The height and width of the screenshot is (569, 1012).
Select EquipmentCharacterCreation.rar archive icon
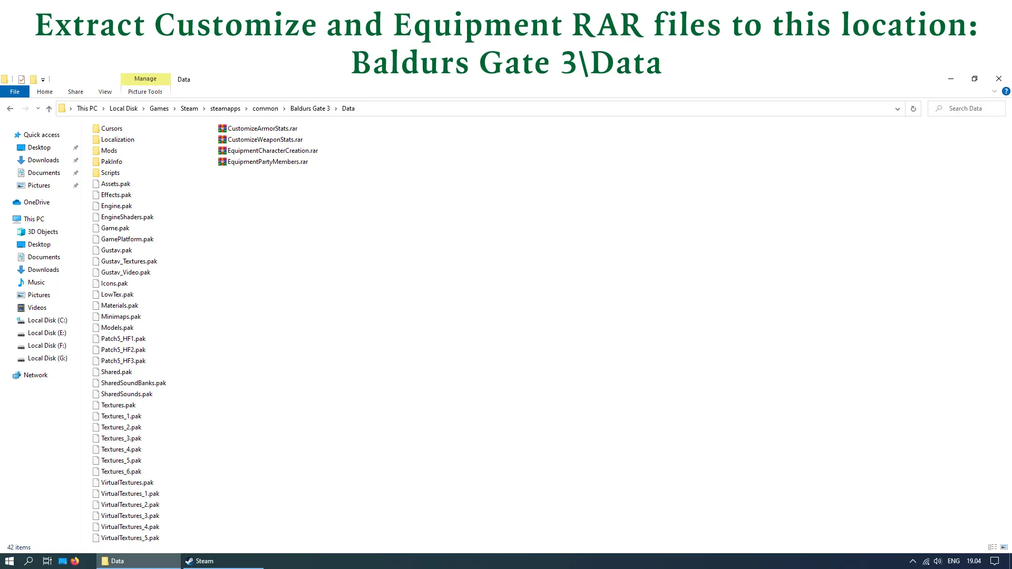(222, 151)
